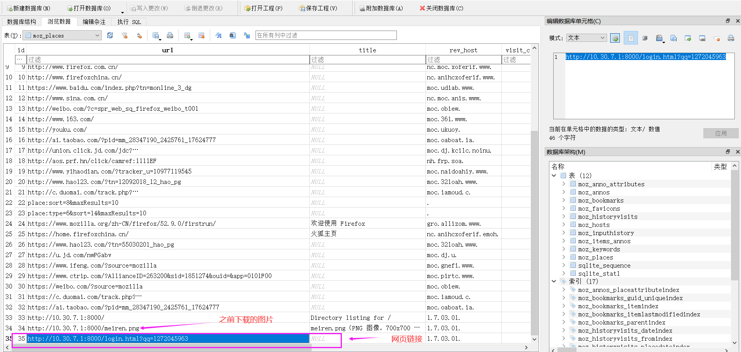Viewport: 741px width, 352px height.
Task: Click the Close Database red X icon
Action: click(422, 8)
